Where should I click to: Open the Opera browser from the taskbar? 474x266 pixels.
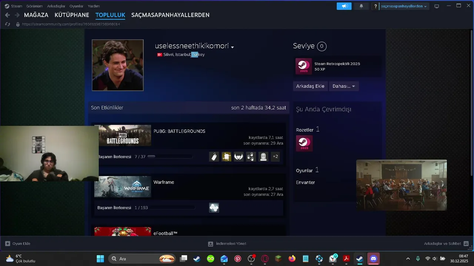(x=265, y=259)
